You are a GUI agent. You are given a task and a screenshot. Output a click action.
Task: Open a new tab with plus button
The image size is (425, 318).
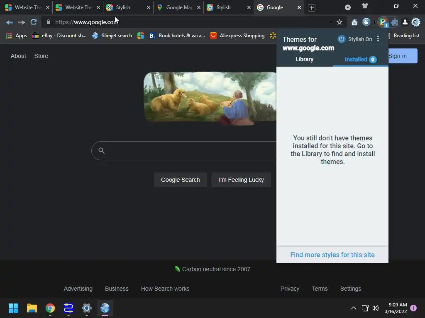pyautogui.click(x=311, y=8)
